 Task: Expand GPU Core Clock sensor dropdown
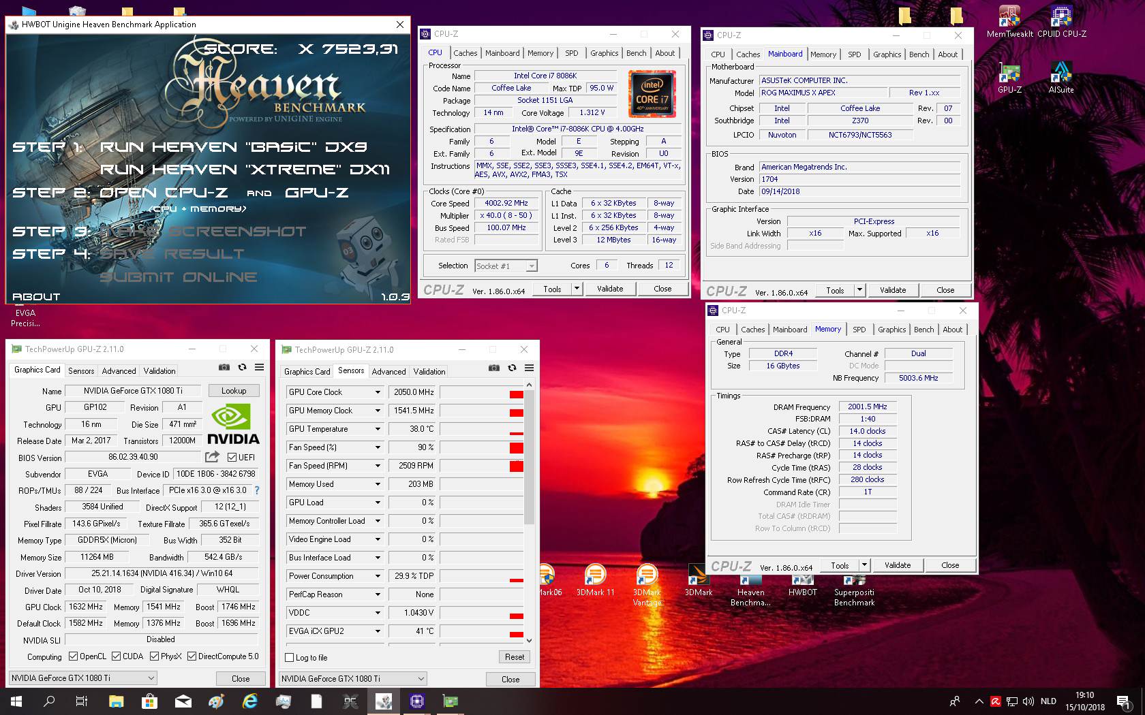[378, 392]
